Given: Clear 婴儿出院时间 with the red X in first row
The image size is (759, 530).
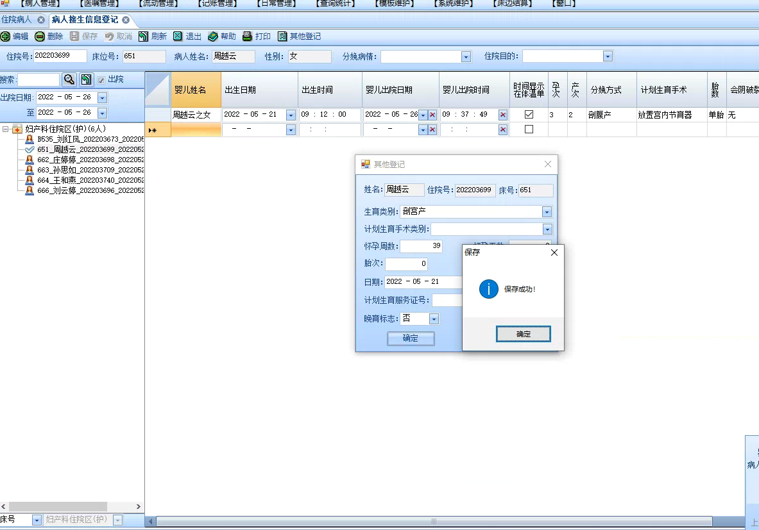Looking at the screenshot, I should (x=503, y=115).
